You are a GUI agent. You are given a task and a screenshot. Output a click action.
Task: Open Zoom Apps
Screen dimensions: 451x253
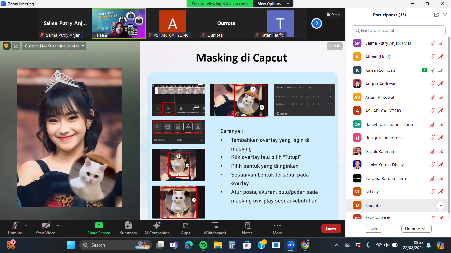(185, 228)
